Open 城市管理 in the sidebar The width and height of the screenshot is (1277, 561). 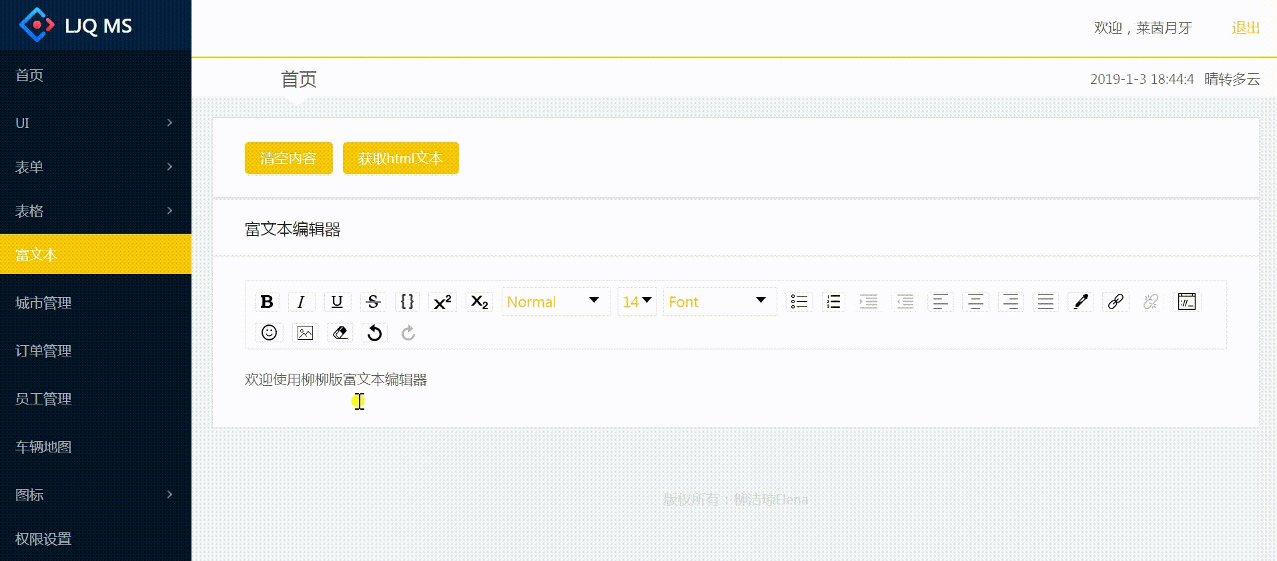click(95, 302)
